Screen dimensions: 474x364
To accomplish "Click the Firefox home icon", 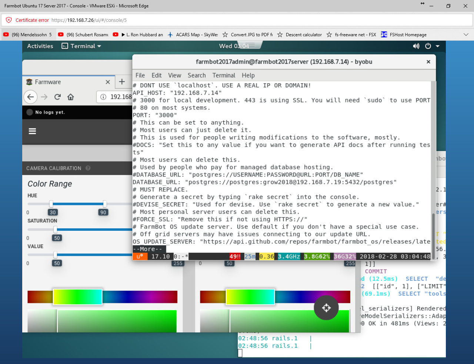I will pyautogui.click(x=70, y=97).
